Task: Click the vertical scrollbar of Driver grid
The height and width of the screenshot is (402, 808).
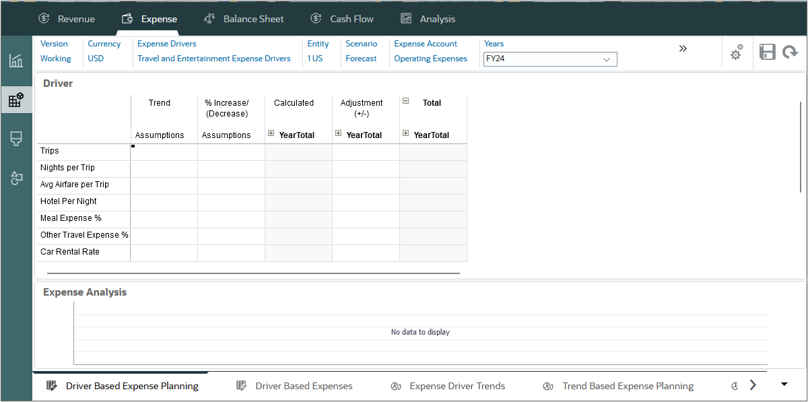Action: [x=800, y=148]
